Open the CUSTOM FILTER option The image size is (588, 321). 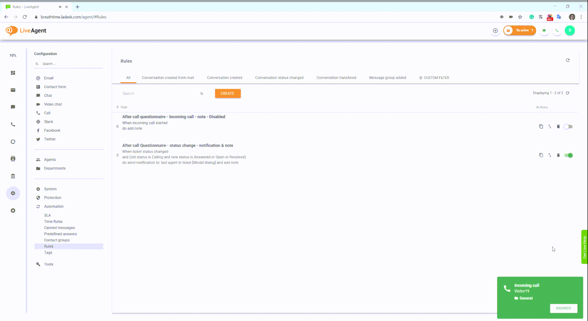434,78
